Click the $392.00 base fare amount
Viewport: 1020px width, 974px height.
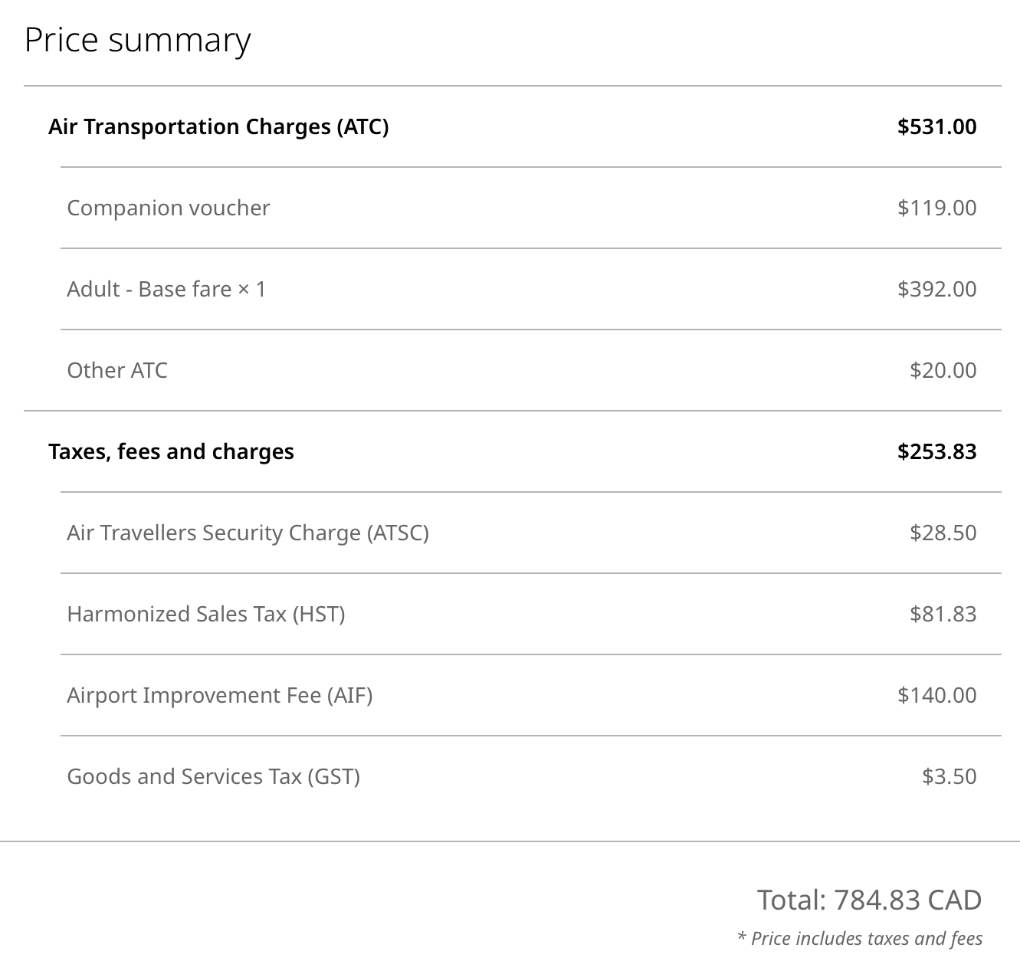(x=936, y=289)
